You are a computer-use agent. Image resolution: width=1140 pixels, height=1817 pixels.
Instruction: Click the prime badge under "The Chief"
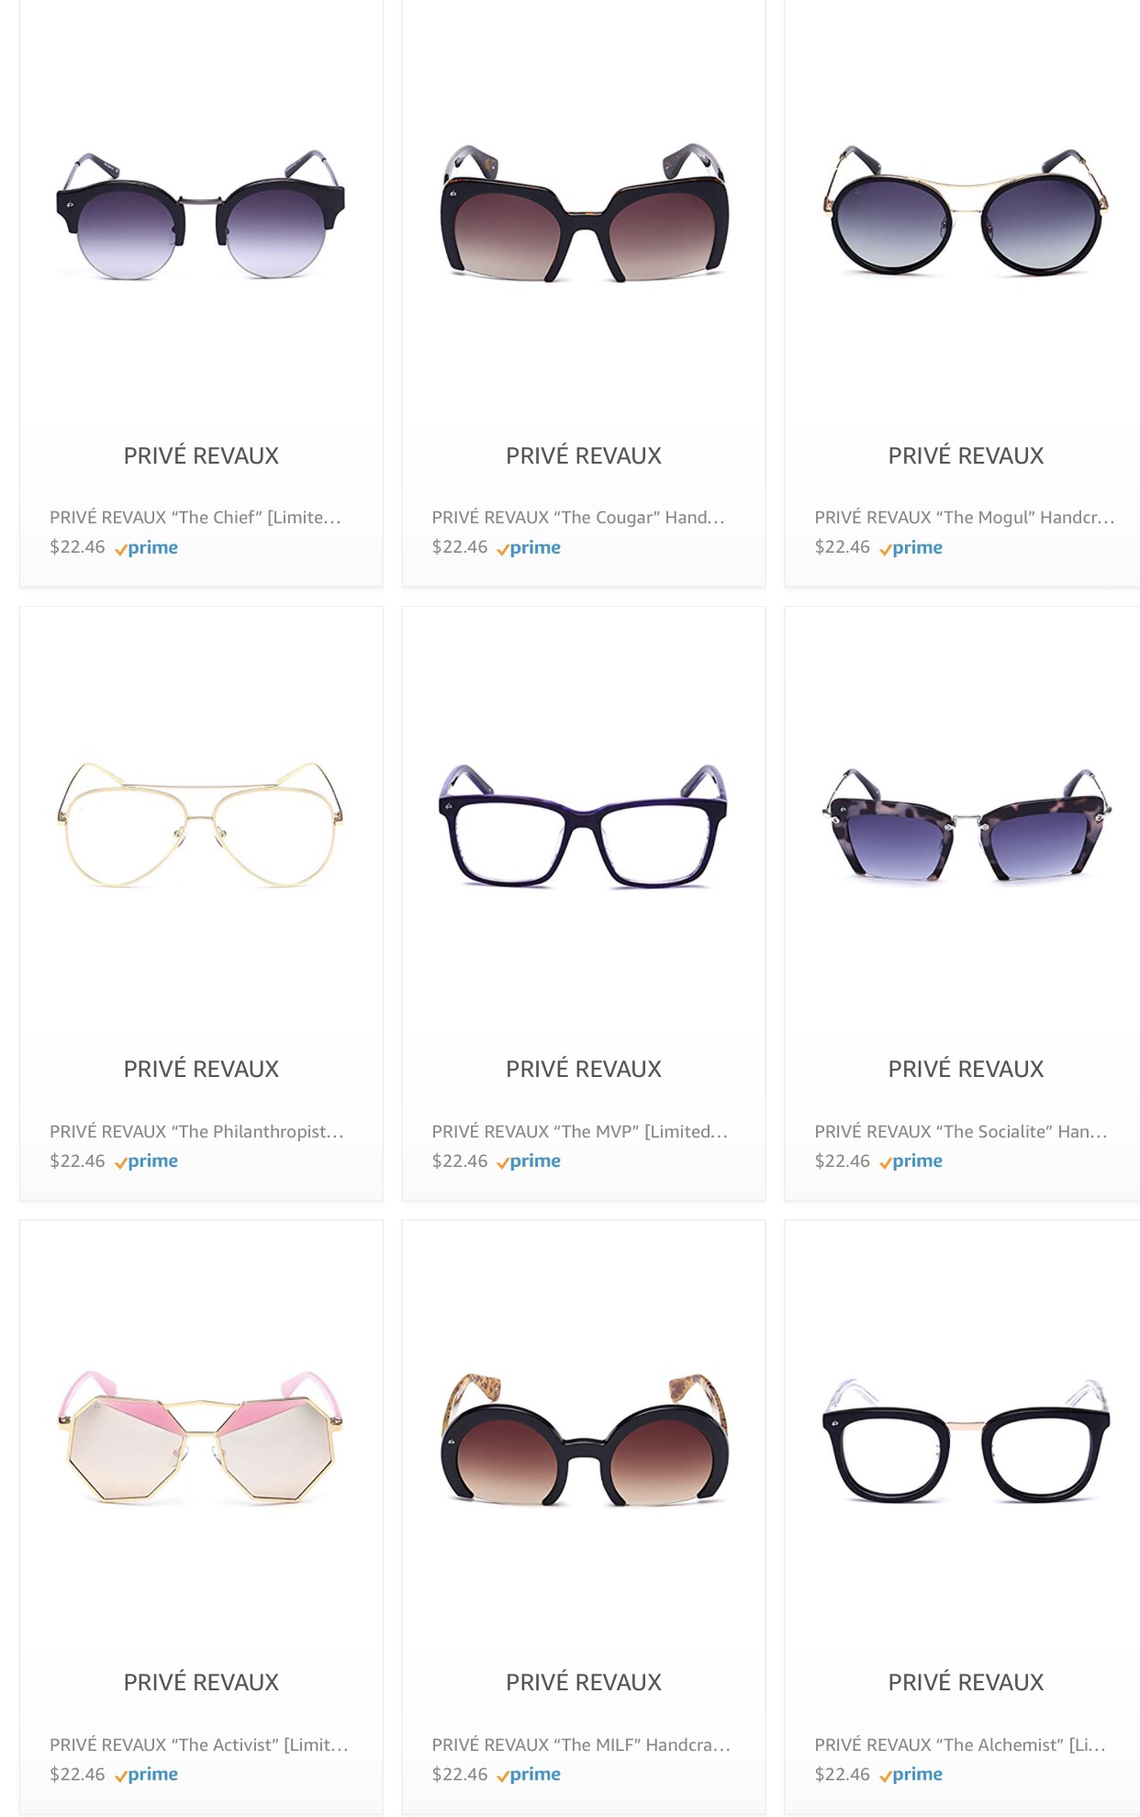coord(146,548)
